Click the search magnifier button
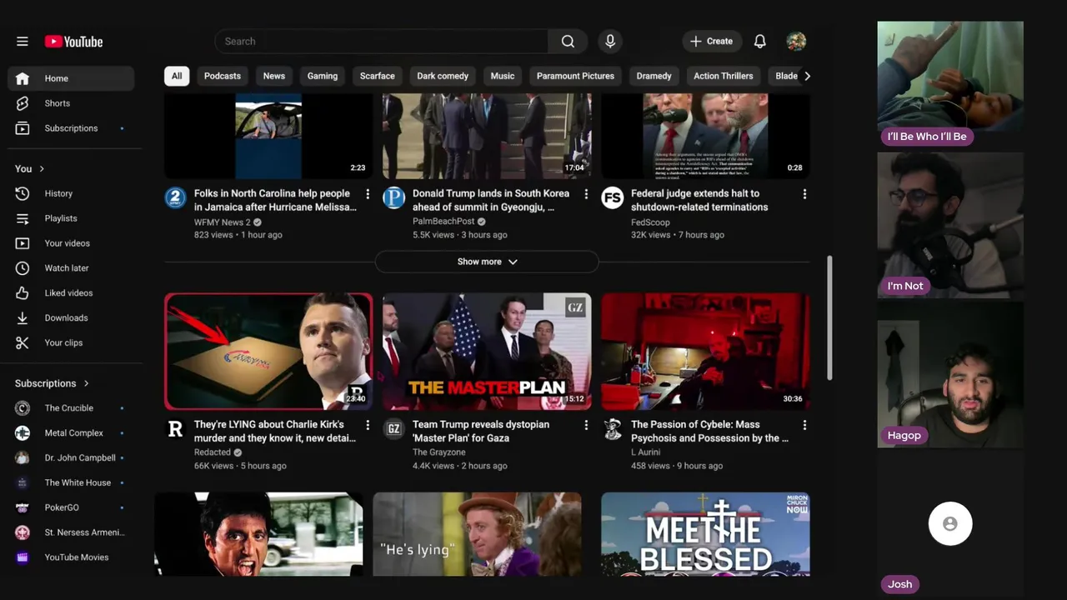Image resolution: width=1067 pixels, height=600 pixels. point(568,42)
